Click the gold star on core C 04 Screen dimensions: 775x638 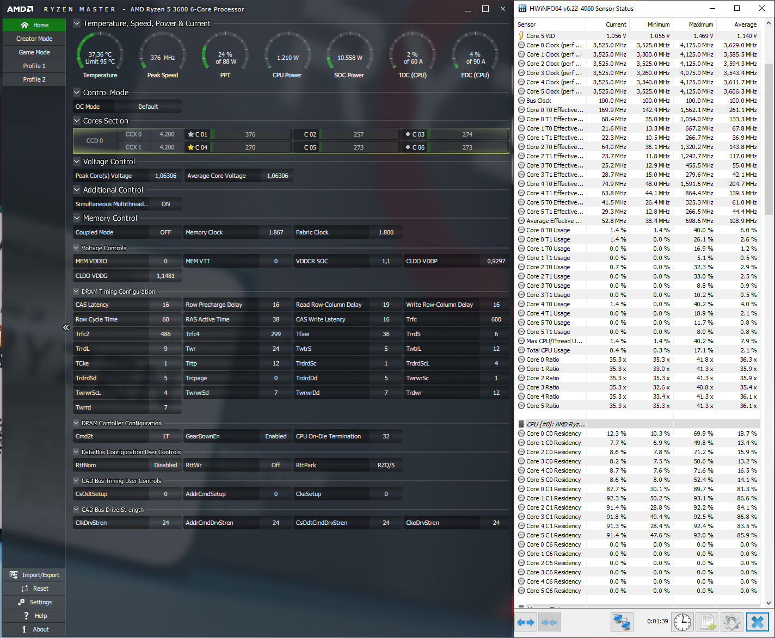point(190,147)
